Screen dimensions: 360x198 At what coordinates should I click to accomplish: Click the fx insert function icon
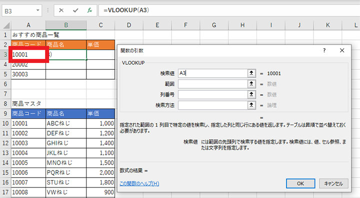pyautogui.click(x=89, y=10)
